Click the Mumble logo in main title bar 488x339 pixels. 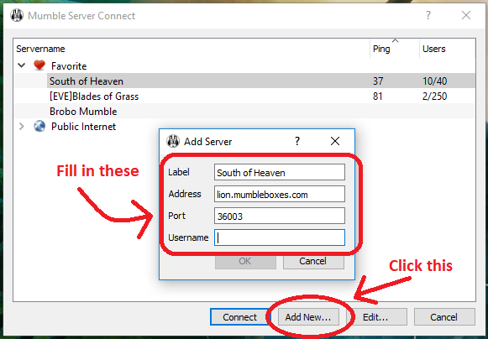17,15
